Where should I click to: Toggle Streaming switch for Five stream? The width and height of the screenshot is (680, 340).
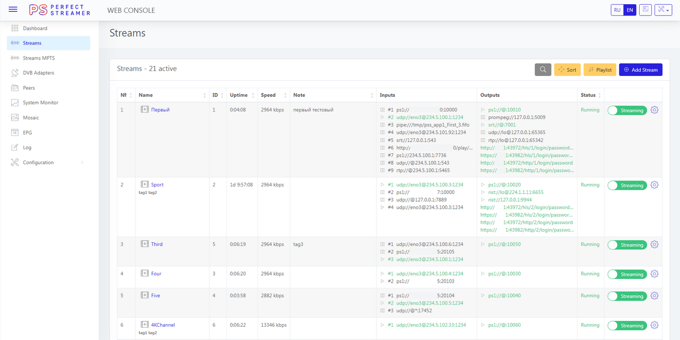627,296
